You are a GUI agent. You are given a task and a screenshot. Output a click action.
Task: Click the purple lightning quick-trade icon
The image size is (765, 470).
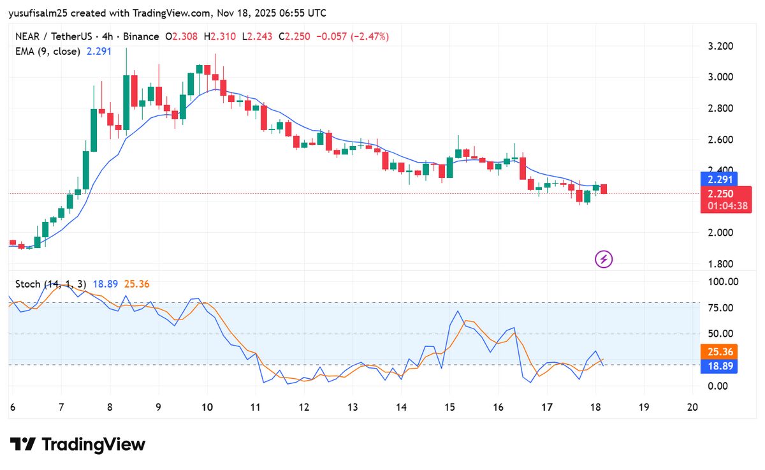pyautogui.click(x=603, y=258)
